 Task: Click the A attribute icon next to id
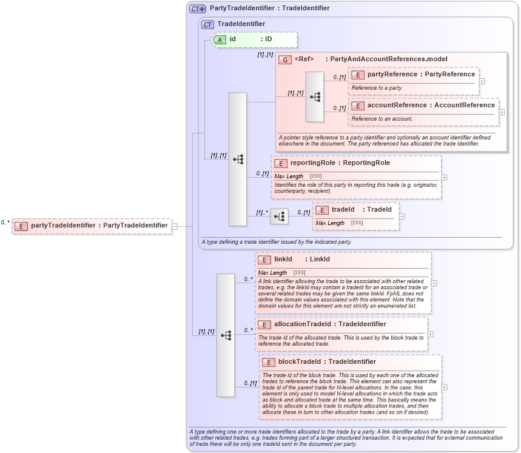click(220, 40)
